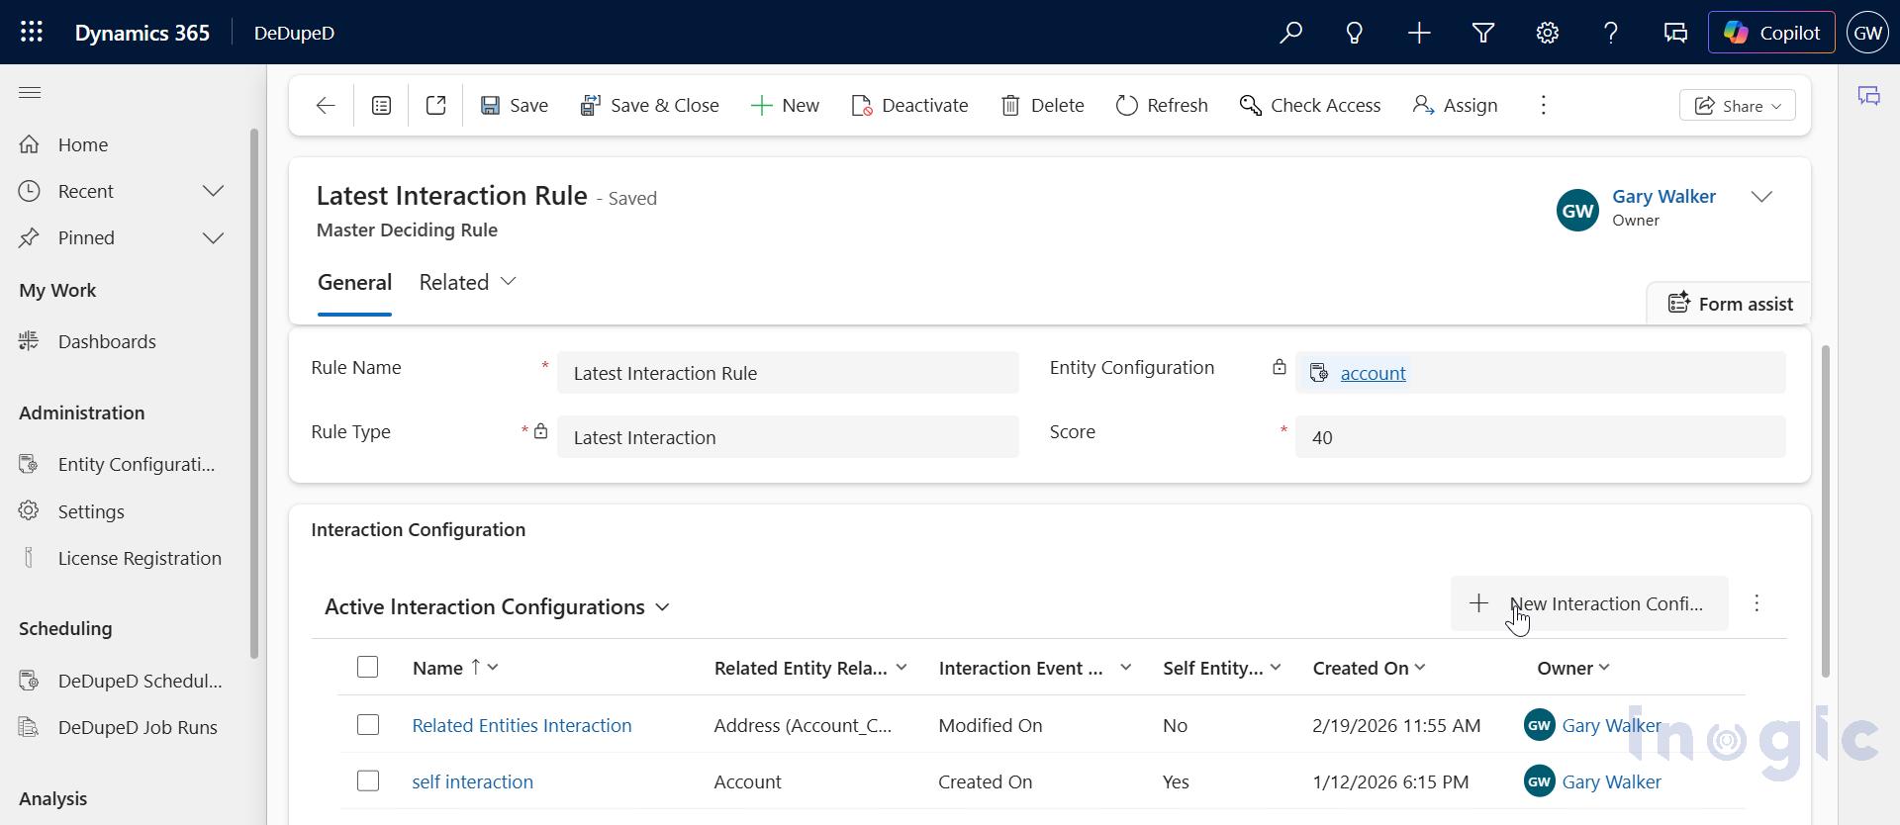This screenshot has width=1900, height=825.
Task: Collapse the site map hamburger icon
Action: click(x=30, y=93)
